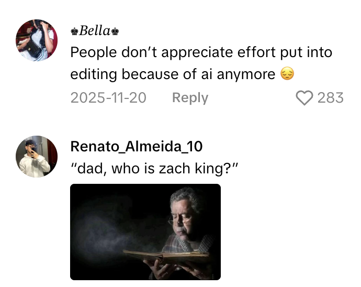Screen dimensions: 361x287
Task: Click the crown symbol before Bella's name
Action: click(x=74, y=31)
